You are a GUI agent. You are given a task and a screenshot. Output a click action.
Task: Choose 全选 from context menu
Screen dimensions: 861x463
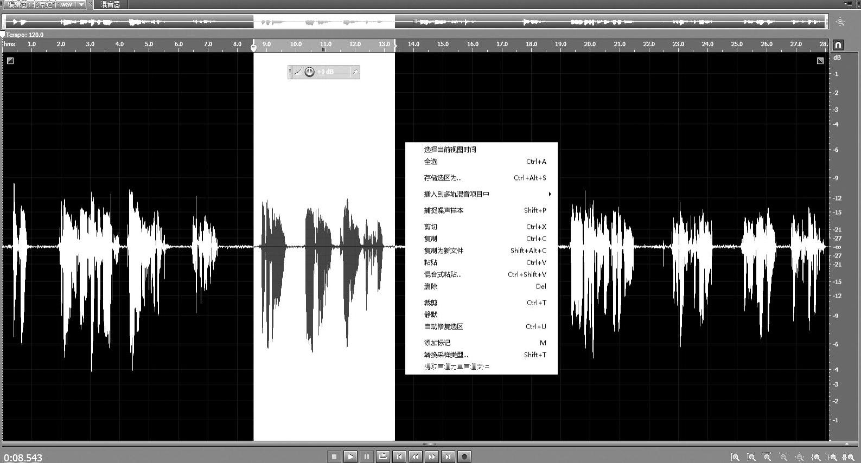481,162
